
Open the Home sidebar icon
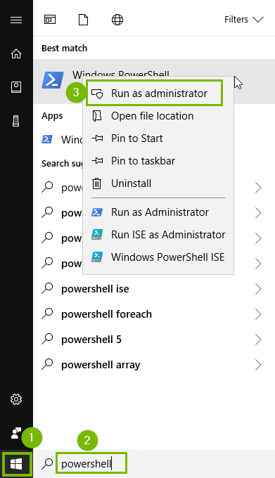tap(16, 53)
